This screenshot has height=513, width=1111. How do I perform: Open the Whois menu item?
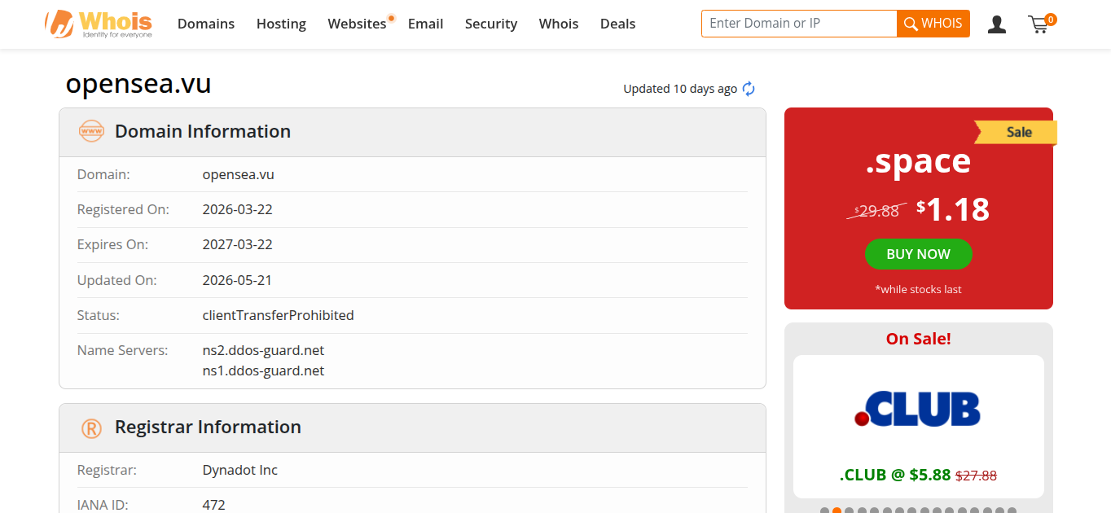tap(559, 24)
